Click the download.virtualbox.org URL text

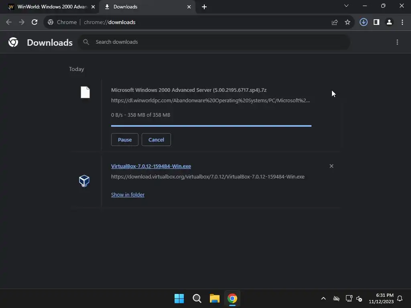208,177
